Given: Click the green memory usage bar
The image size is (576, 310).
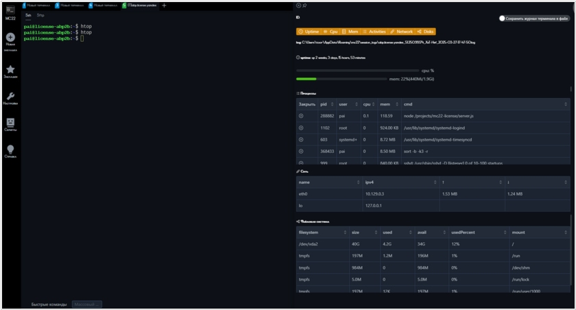Looking at the screenshot, I should coord(307,79).
